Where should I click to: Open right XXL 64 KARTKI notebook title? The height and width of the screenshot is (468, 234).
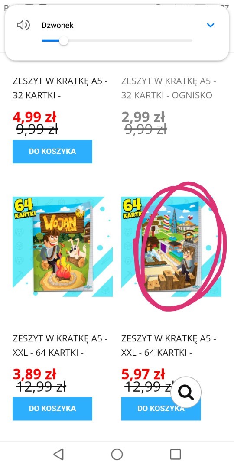pyautogui.click(x=169, y=346)
